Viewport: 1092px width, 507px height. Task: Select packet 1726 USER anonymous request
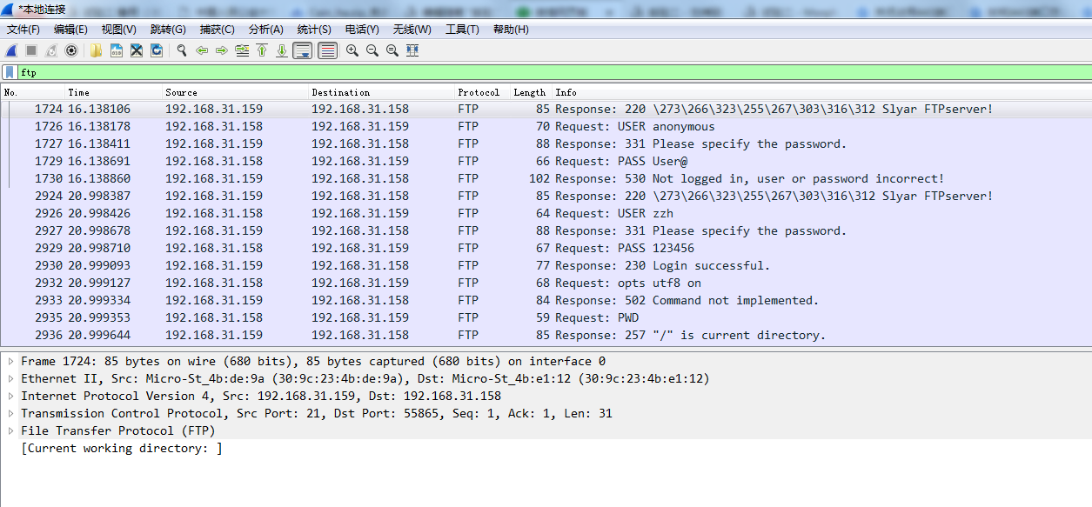546,126
